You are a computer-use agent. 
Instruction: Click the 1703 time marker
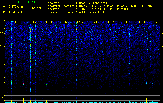[x=49, y=22]
